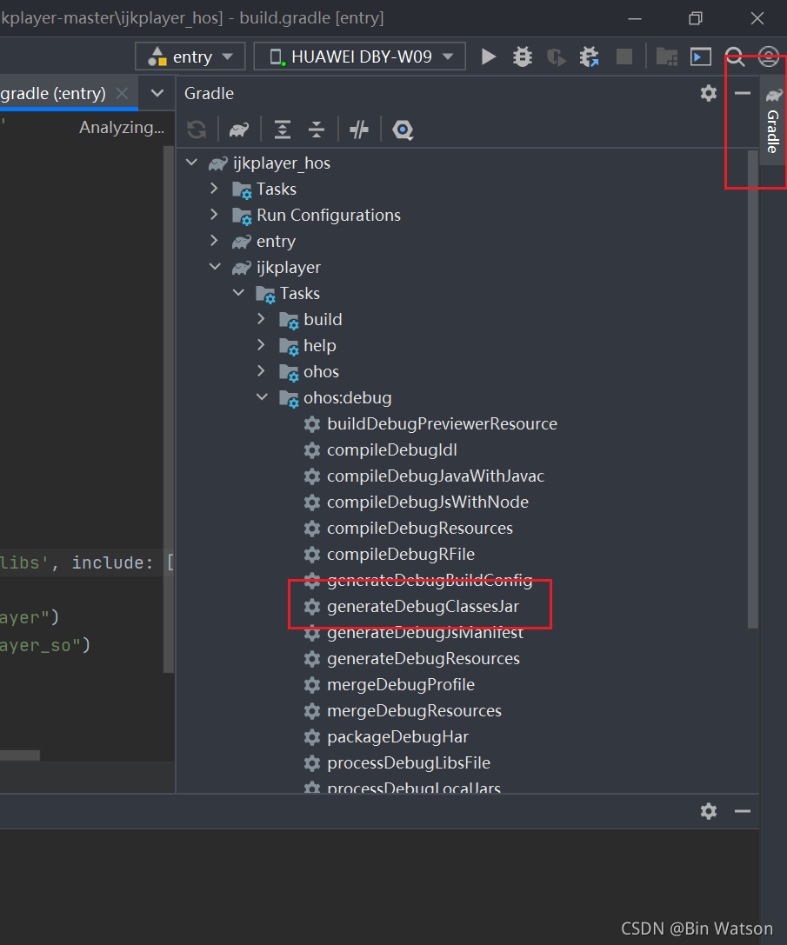
Task: Expand the entry module node
Action: click(x=214, y=241)
